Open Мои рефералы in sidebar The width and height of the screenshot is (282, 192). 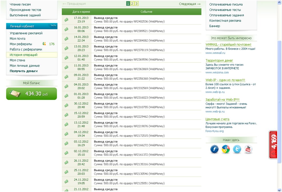pos(21,44)
